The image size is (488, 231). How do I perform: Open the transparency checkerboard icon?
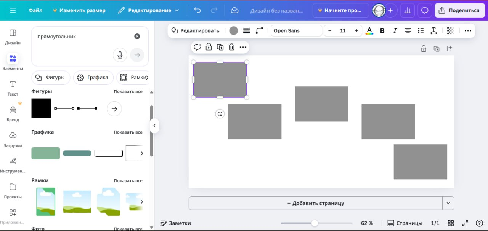[x=451, y=31]
